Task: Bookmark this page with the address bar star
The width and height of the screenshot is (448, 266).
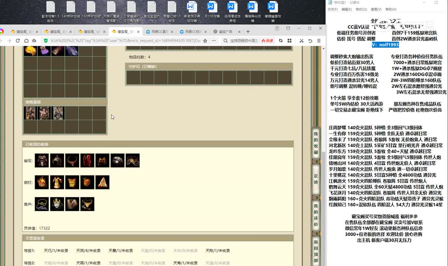Action: [205, 41]
